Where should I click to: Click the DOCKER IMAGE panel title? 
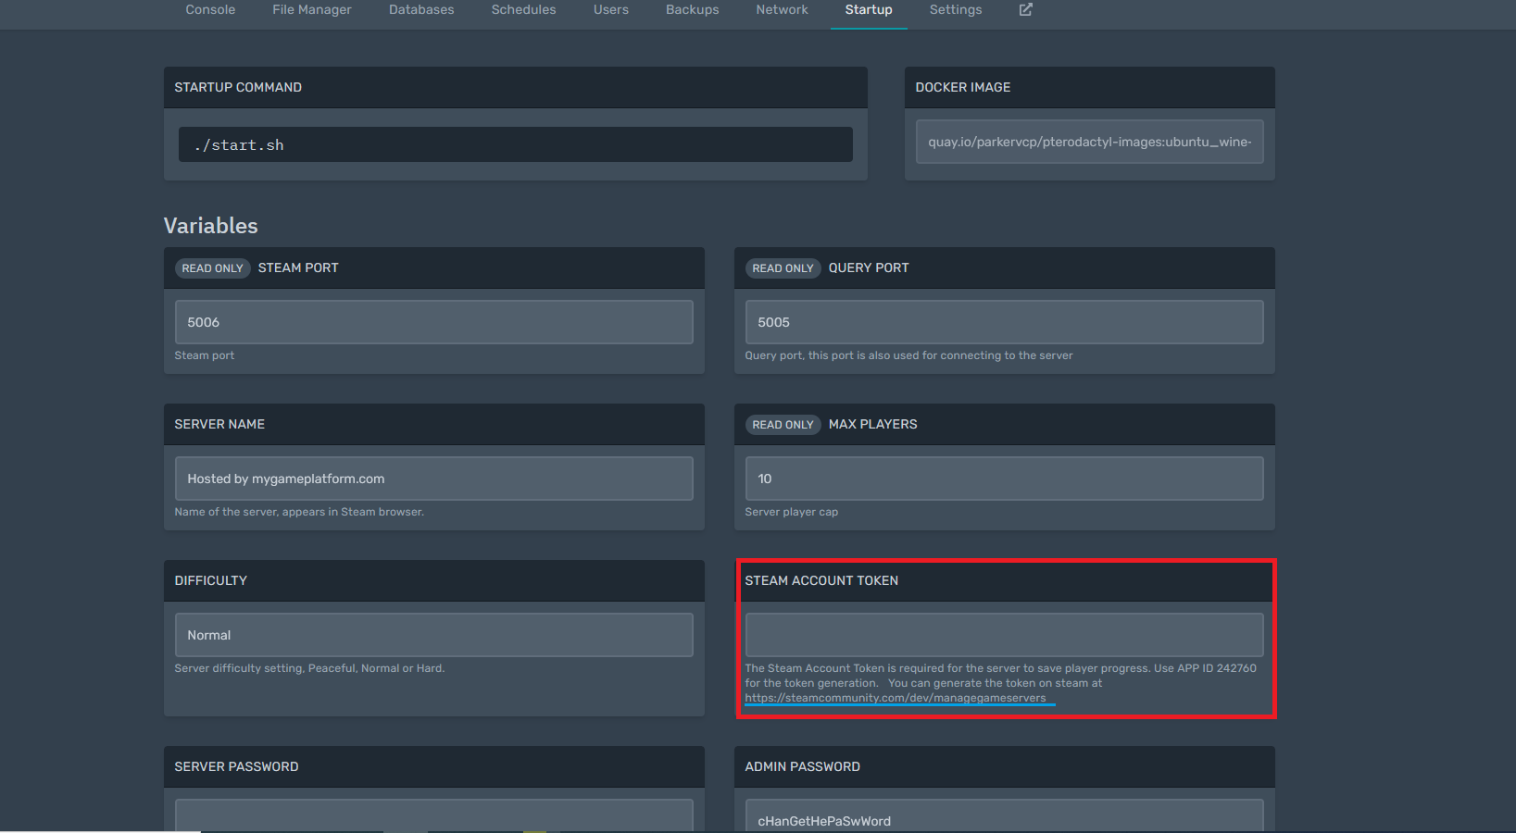pyautogui.click(x=963, y=87)
